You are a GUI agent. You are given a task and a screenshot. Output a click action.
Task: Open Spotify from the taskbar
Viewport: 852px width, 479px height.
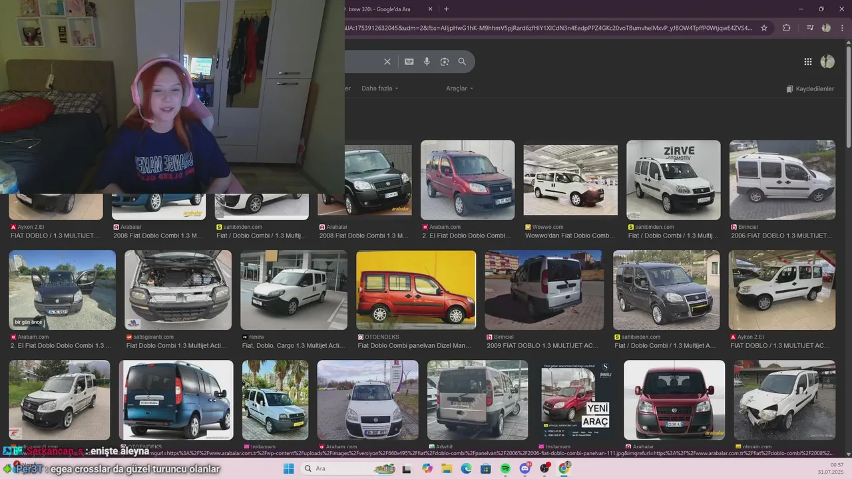(505, 468)
